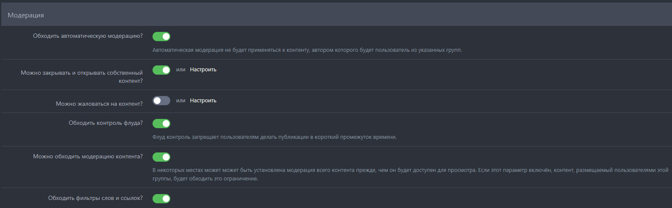The height and width of the screenshot is (208, 672).
Task: Select the 'Можно жаловаться на контент?' label text
Action: click(99, 104)
